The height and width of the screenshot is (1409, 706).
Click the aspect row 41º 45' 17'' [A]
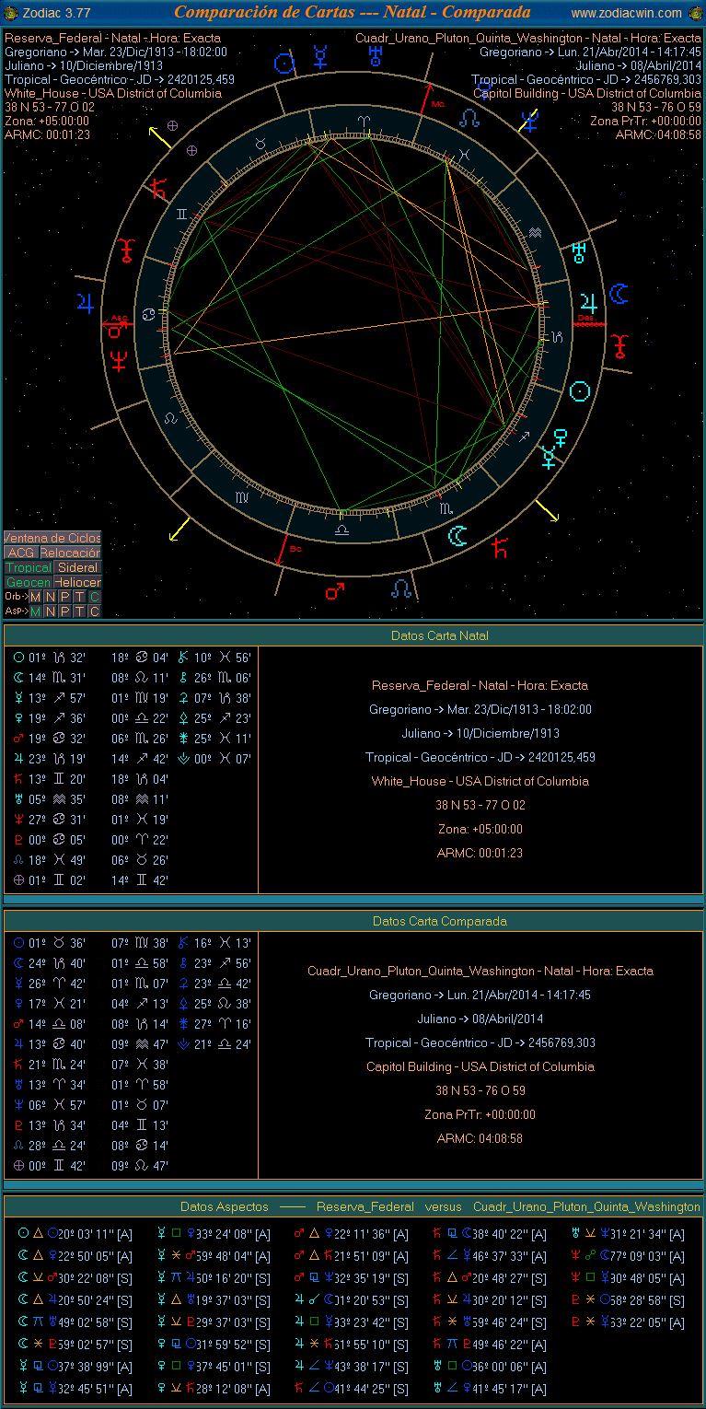tap(491, 1389)
